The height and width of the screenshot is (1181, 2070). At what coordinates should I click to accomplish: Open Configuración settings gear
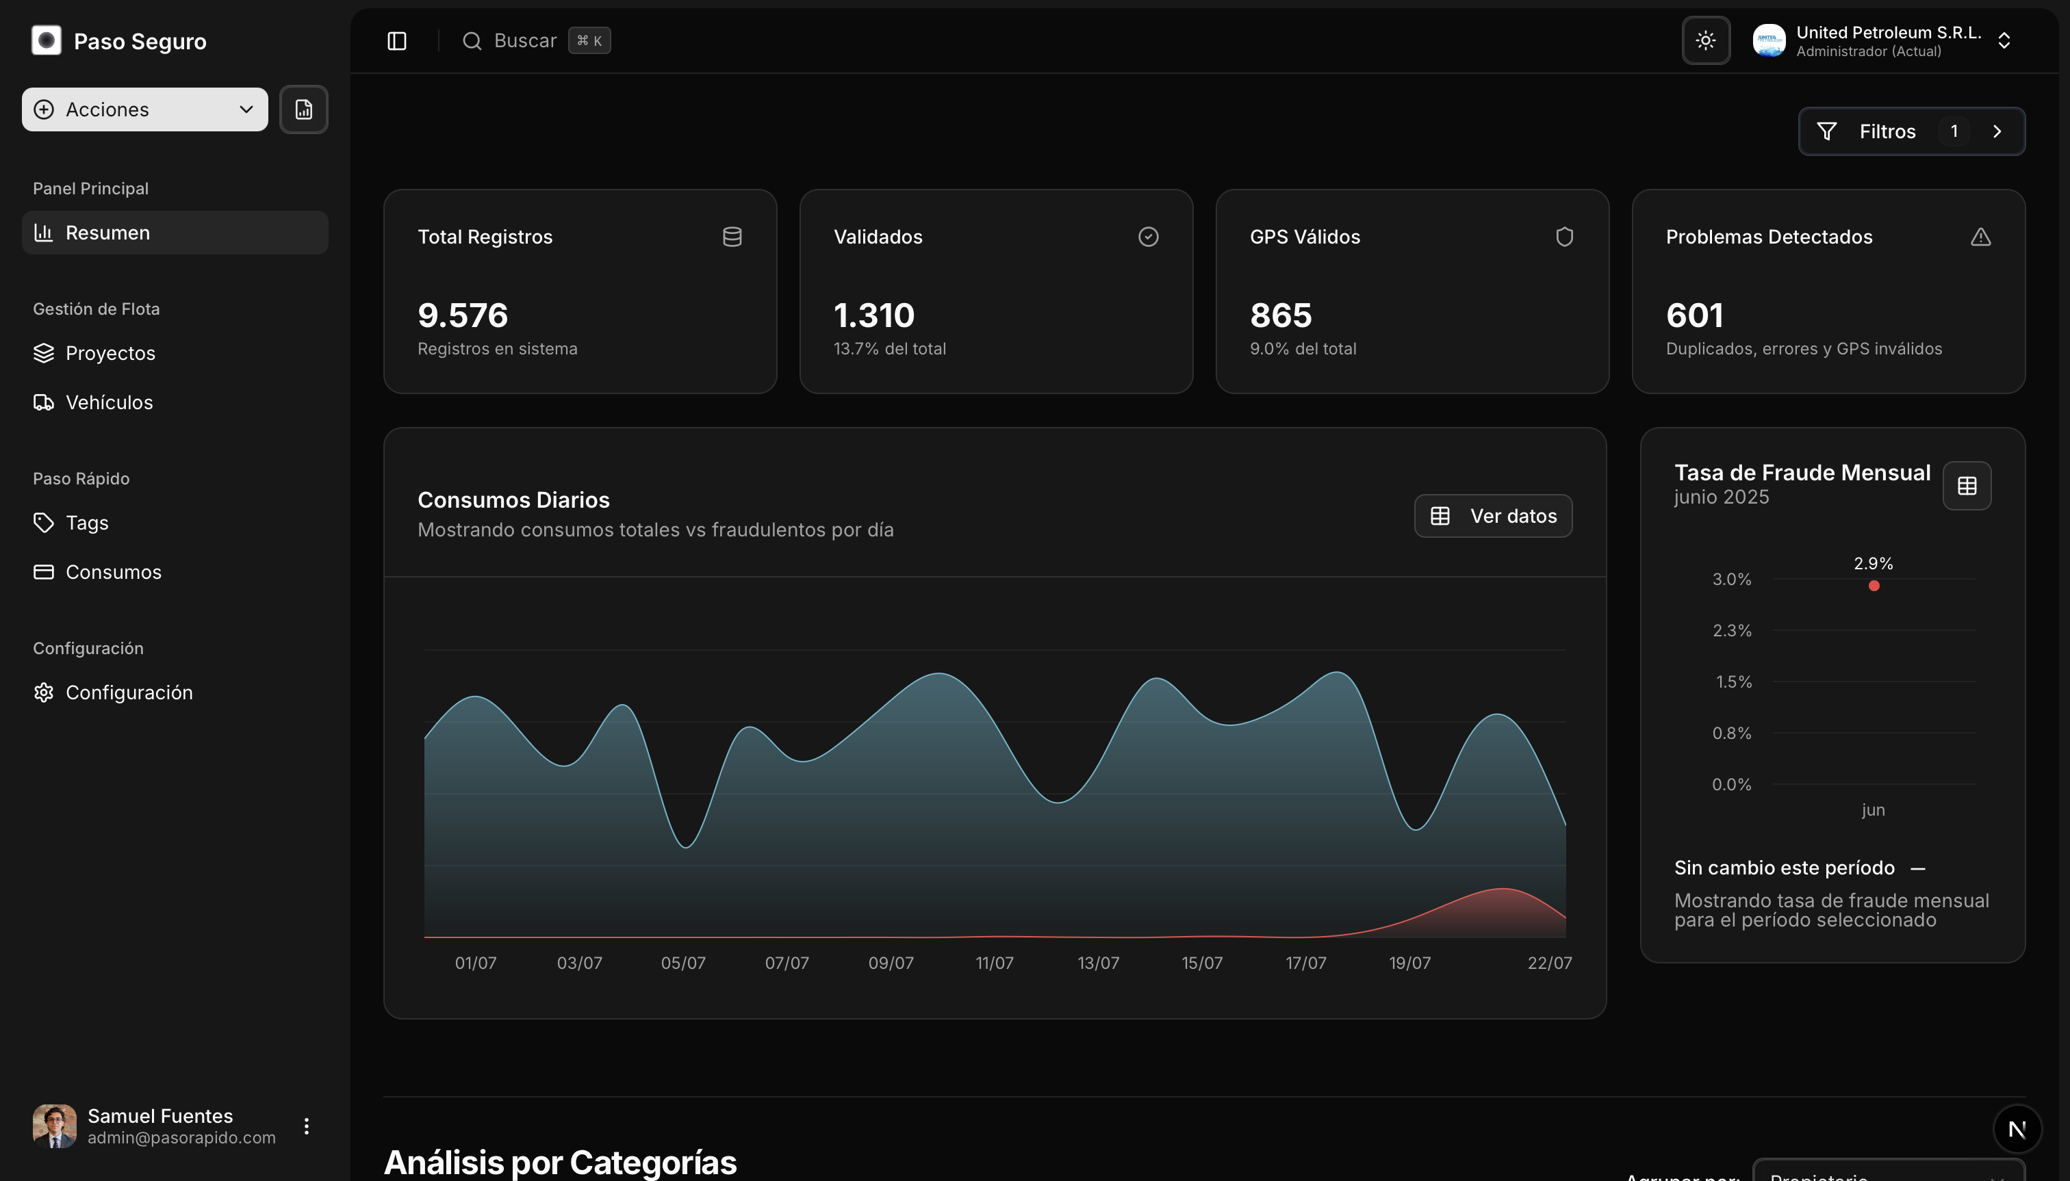coord(44,692)
